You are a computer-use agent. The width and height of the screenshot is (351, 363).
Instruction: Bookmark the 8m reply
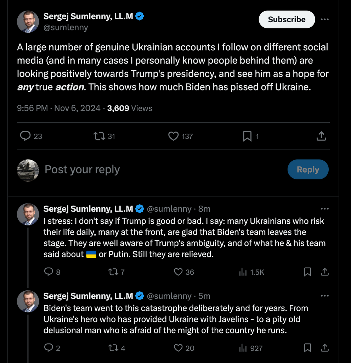(x=307, y=272)
